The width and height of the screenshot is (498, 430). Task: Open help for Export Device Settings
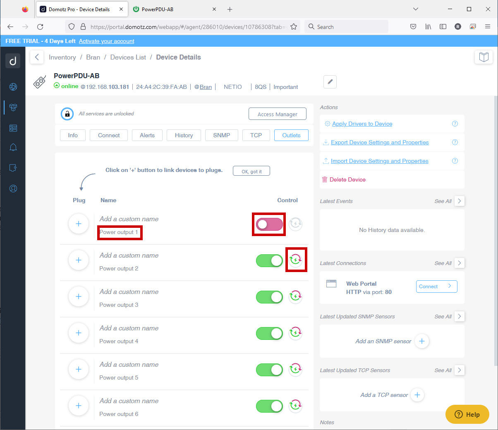(455, 142)
